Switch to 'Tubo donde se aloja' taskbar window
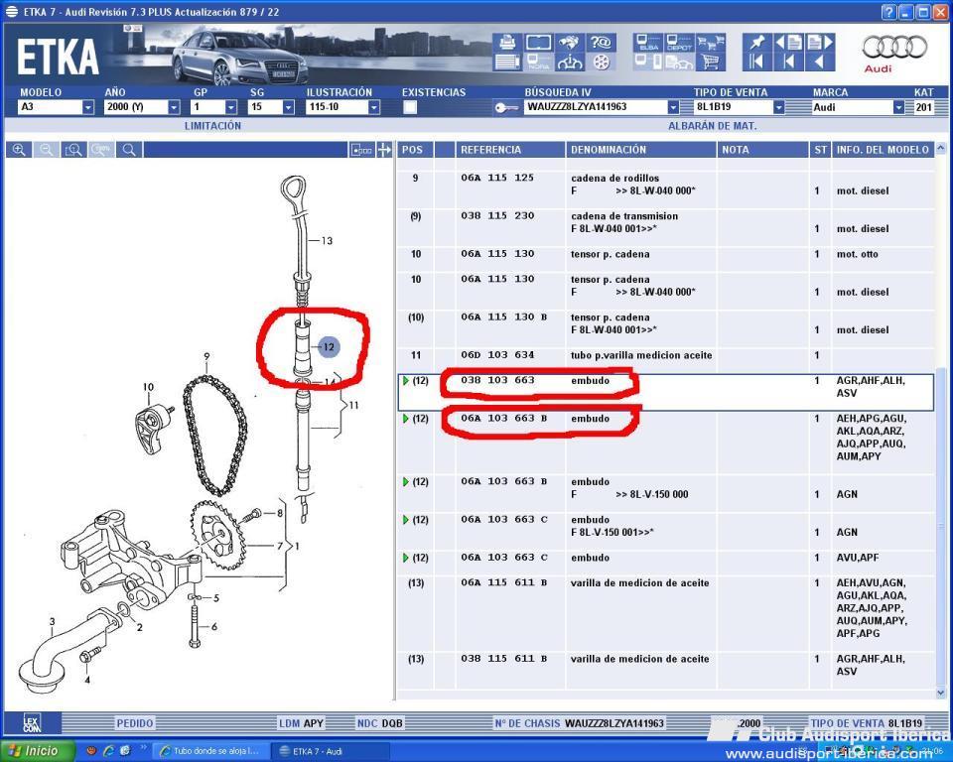The height and width of the screenshot is (762, 953). click(210, 751)
